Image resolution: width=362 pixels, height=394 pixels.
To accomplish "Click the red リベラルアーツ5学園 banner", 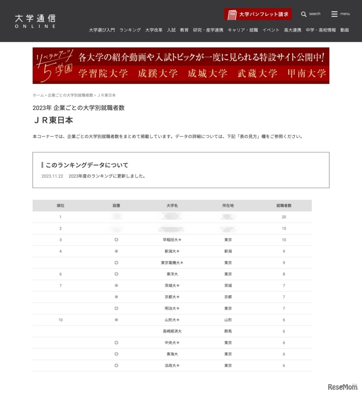I will (181, 65).
